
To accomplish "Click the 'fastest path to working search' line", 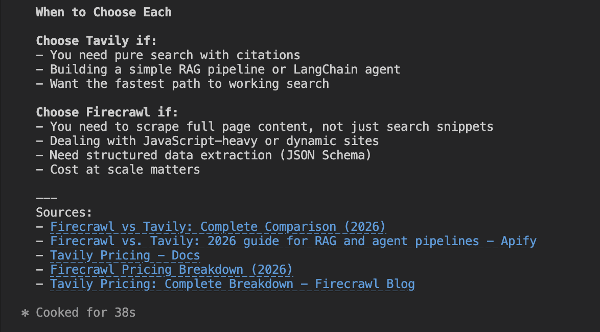I will [x=189, y=84].
